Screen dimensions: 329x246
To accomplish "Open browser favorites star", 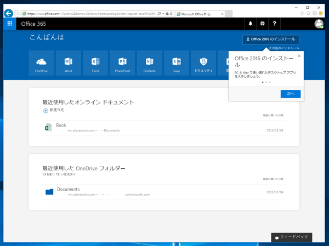I will pyautogui.click(x=308, y=13).
